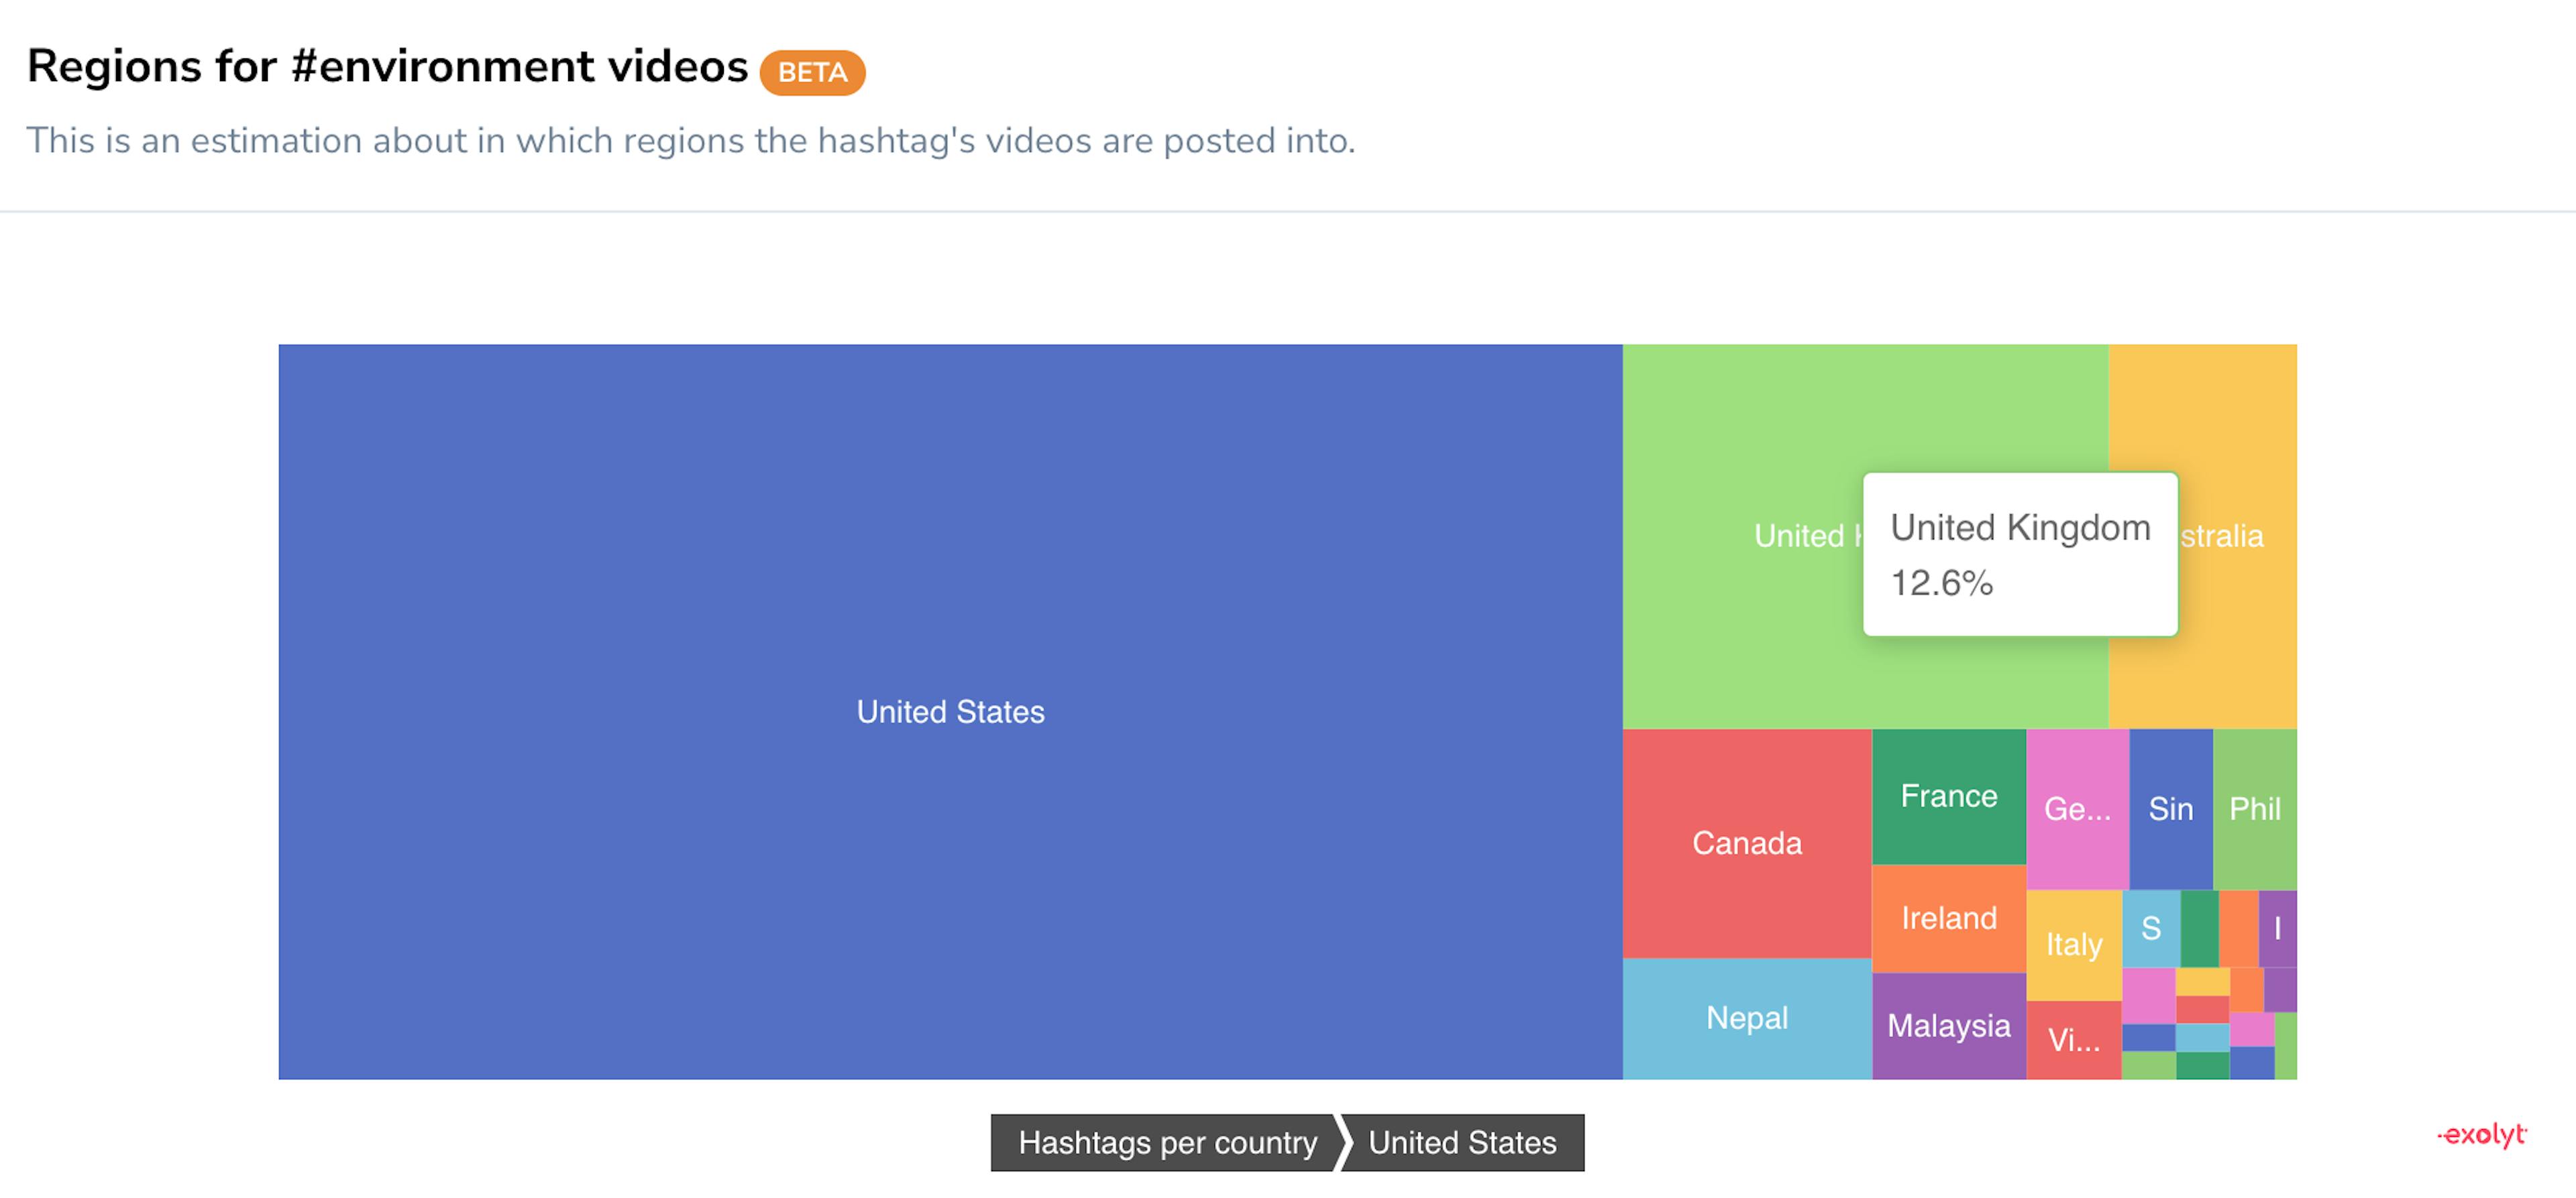Click the orange BETA badge
The image size is (2576, 1198).
(812, 72)
